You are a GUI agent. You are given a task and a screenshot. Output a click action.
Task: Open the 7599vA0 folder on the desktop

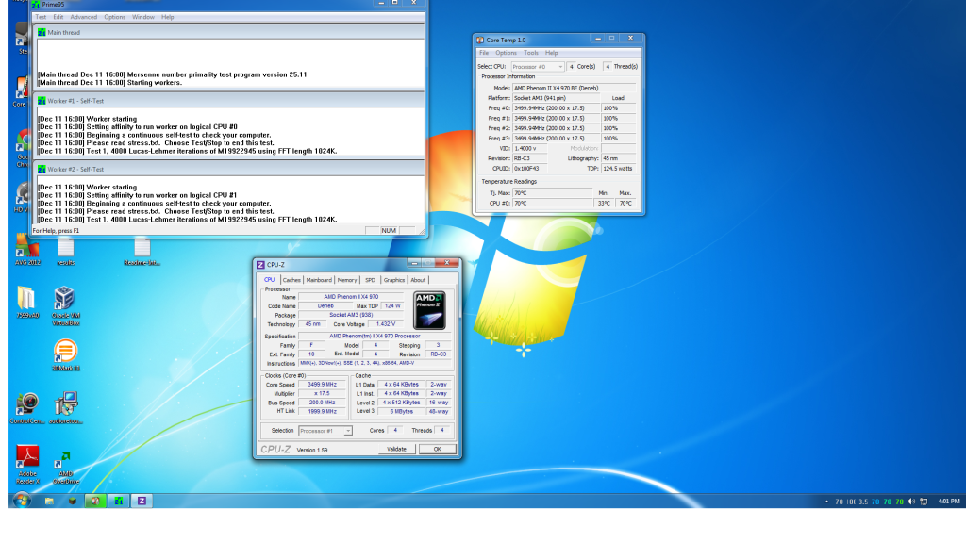point(27,302)
